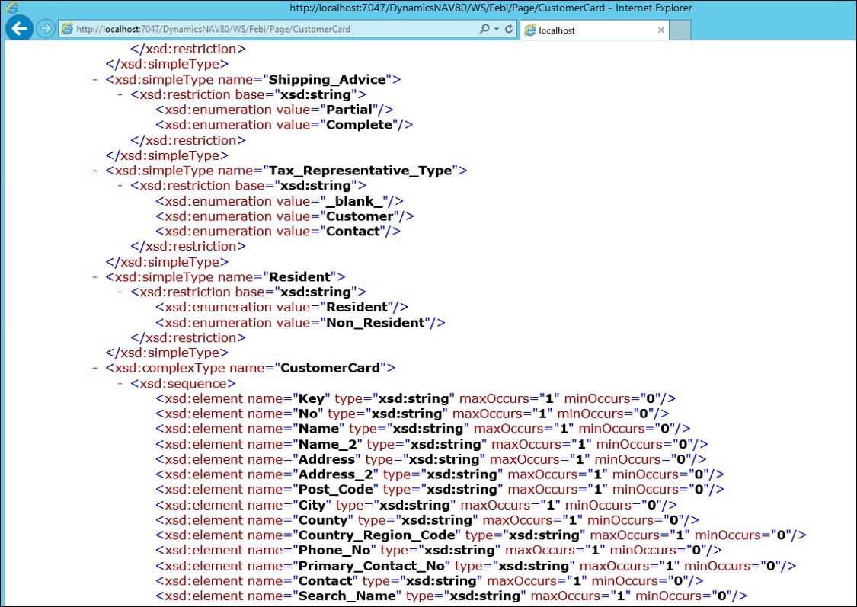Collapse the restriction node under Shipping_Advice
This screenshot has width=857, height=607.
point(120,94)
